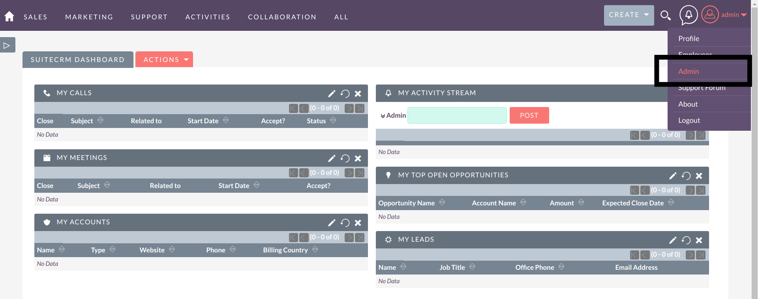Viewport: 758px width, 299px height.
Task: Go to first page in My Calls
Action: tap(293, 108)
